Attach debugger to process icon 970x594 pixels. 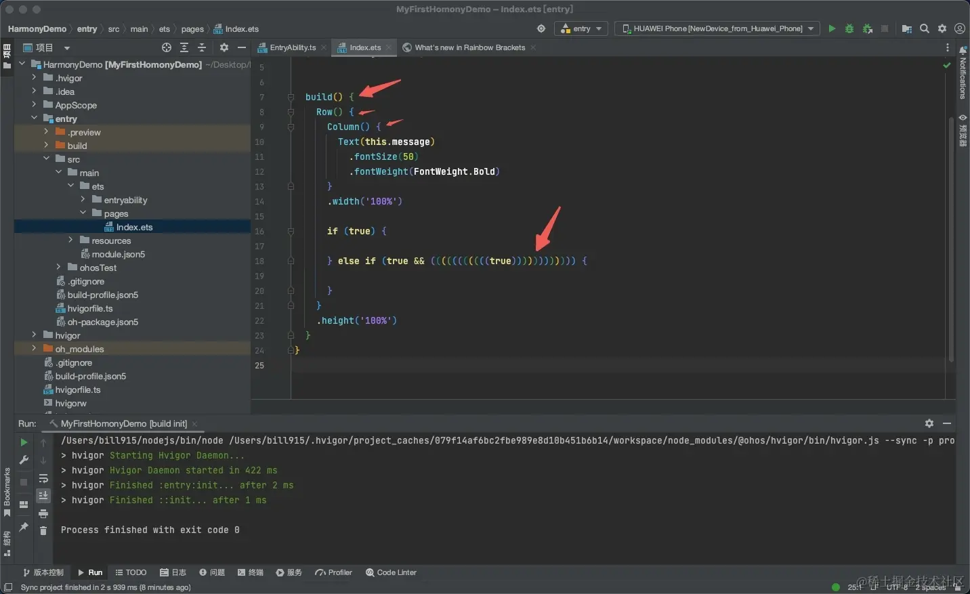click(867, 28)
